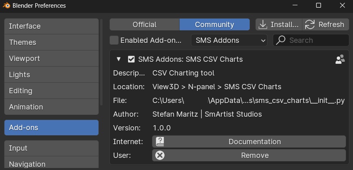Switch to the Official add-ons tab
The width and height of the screenshot is (353, 170).
click(145, 25)
